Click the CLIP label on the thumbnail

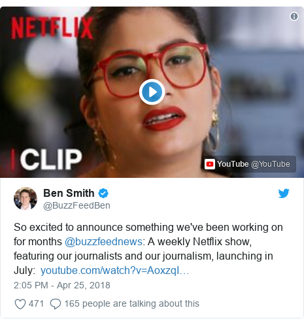pyautogui.click(x=51, y=160)
